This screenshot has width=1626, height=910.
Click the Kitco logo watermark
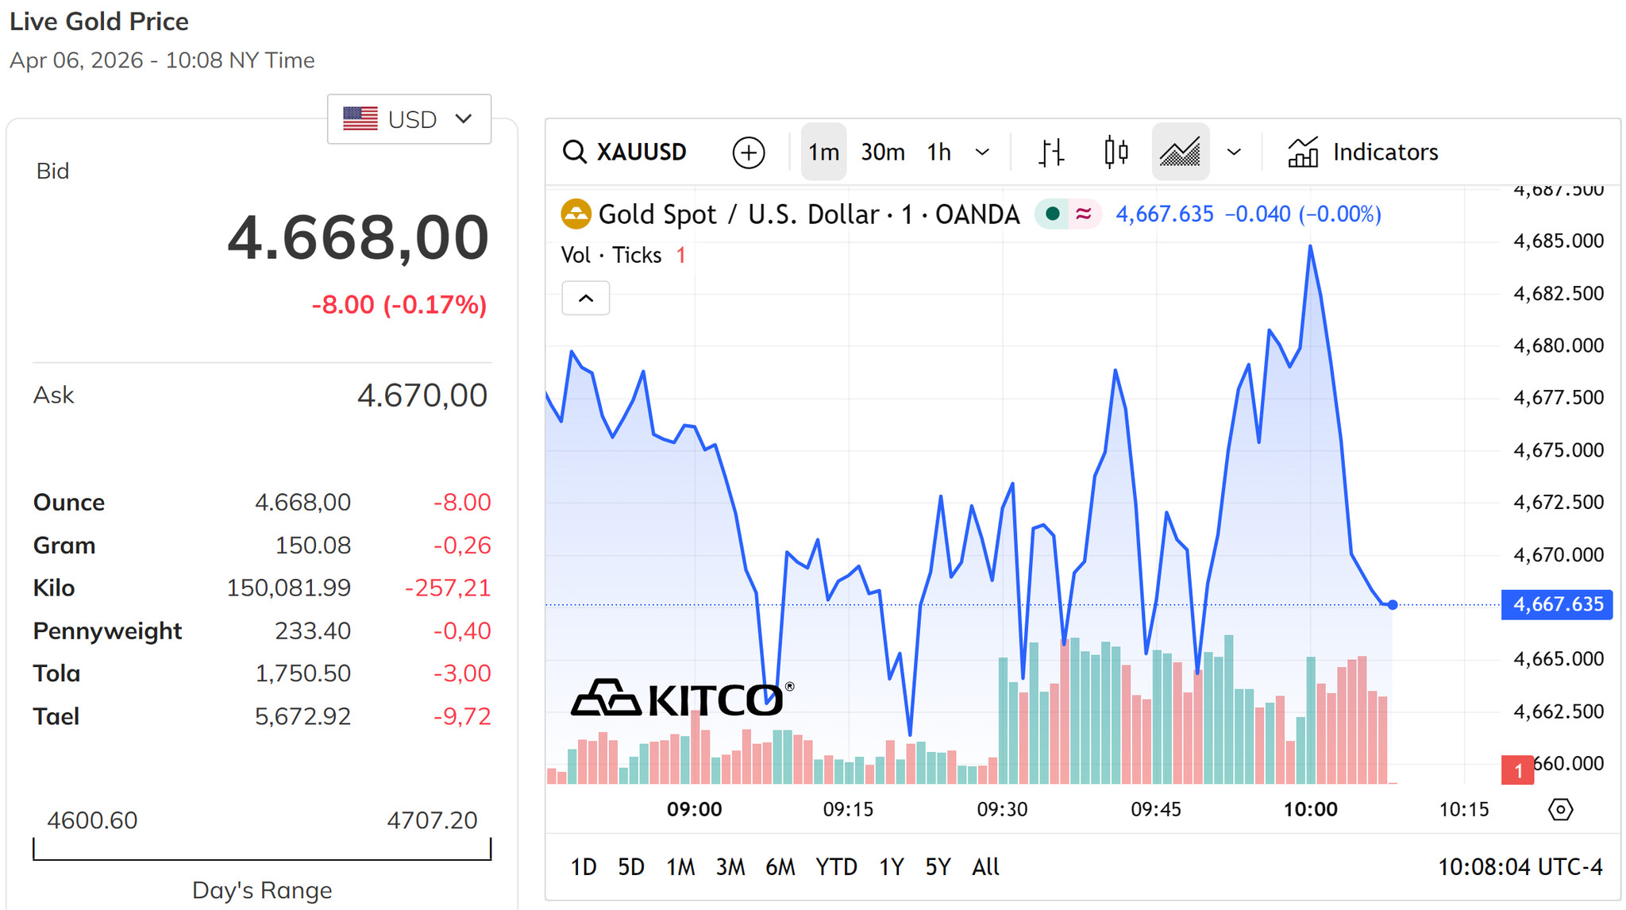[x=682, y=699]
